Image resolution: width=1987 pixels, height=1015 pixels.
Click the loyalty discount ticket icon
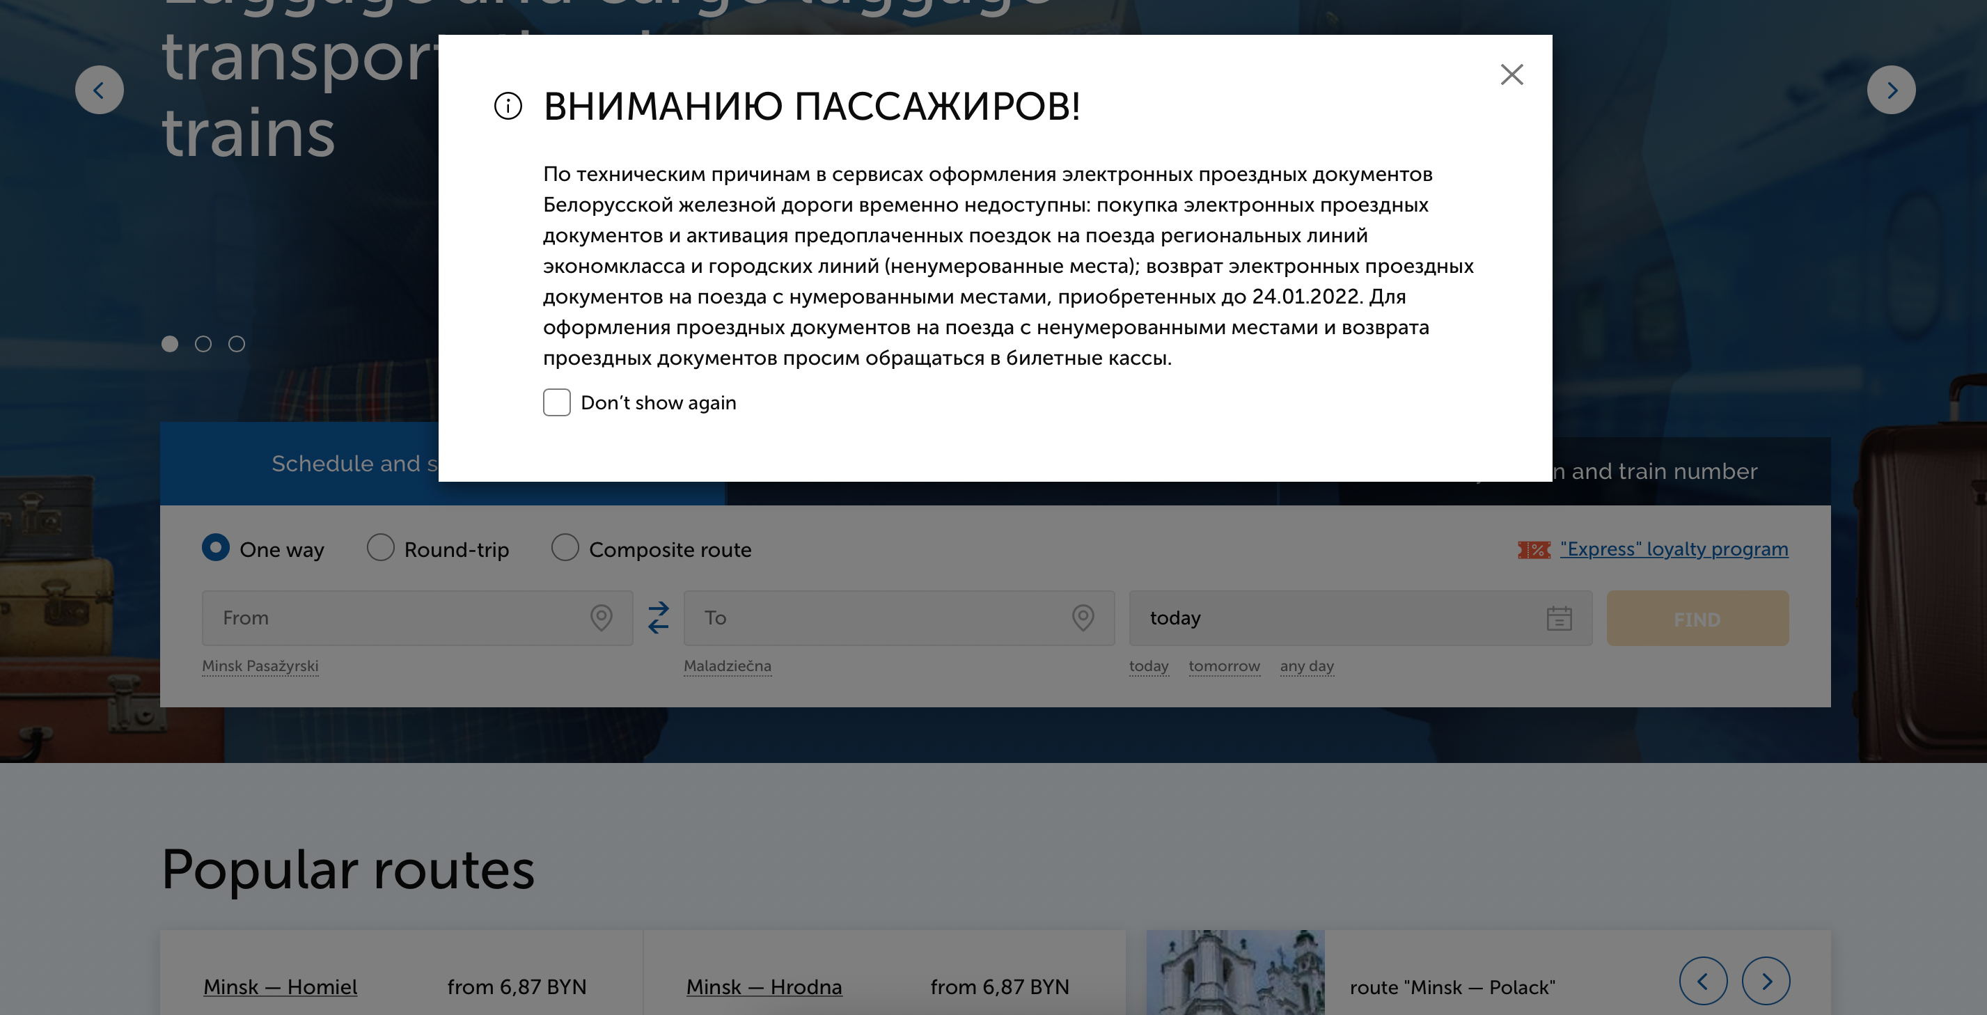[x=1534, y=550]
